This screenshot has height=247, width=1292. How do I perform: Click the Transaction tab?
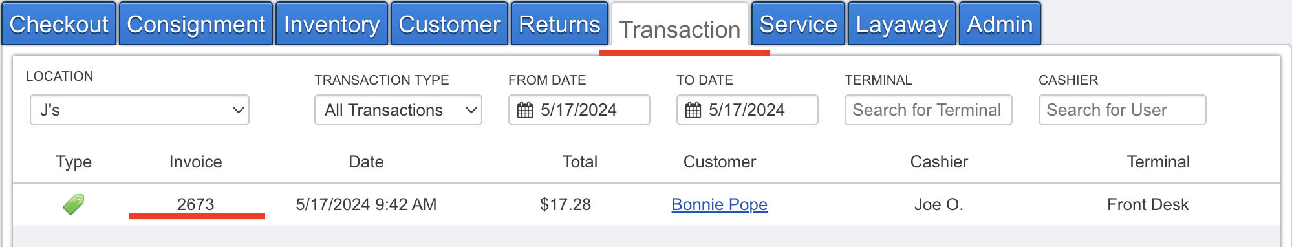(680, 29)
